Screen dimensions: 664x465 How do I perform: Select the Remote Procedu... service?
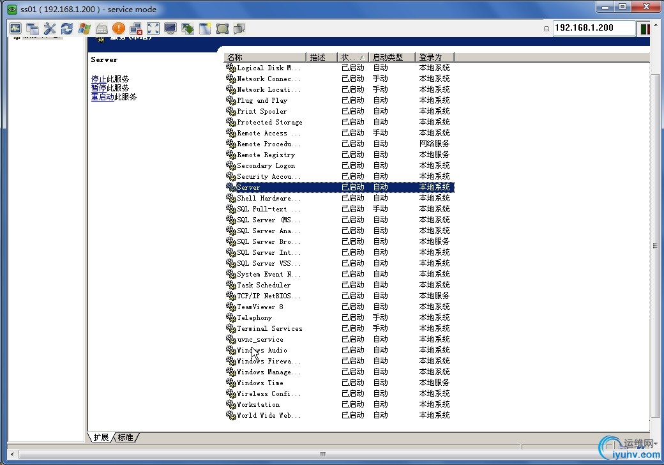pyautogui.click(x=339, y=144)
